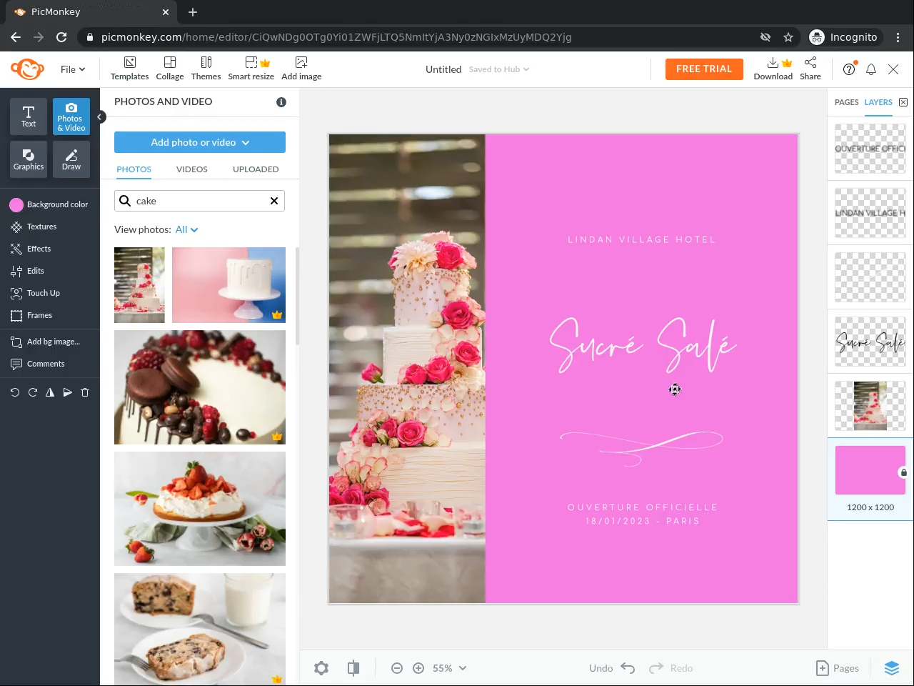Flip the selection horizontally

pos(50,392)
